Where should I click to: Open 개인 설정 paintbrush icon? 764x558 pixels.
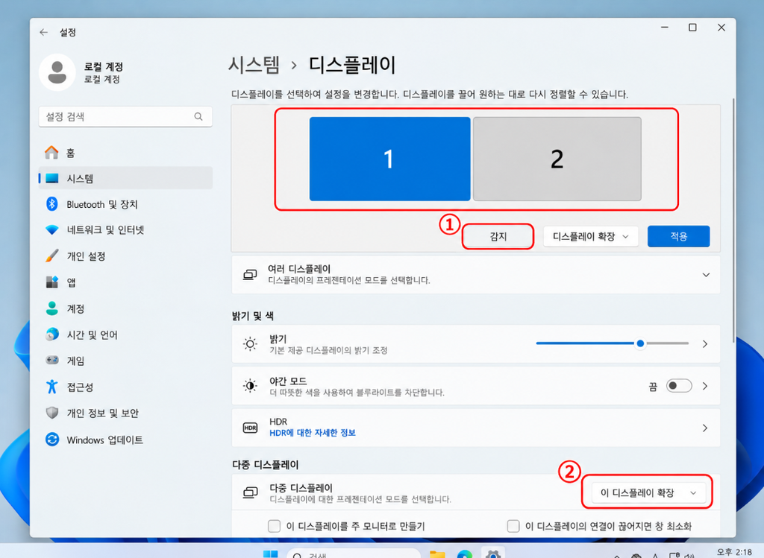click(x=51, y=256)
